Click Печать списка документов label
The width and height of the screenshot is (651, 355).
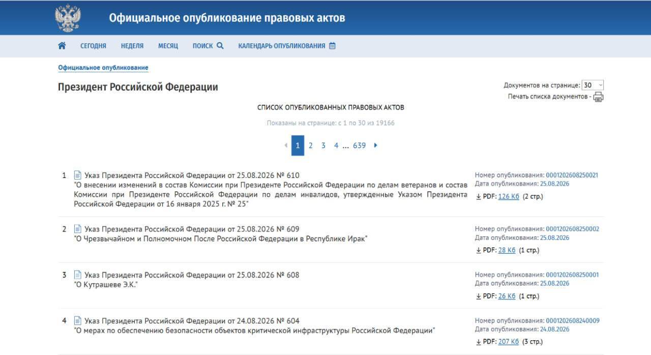point(549,97)
